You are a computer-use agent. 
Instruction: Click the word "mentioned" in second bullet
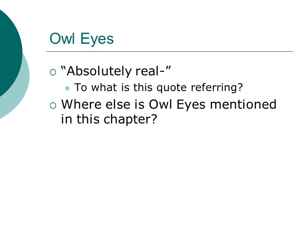coord(243,104)
